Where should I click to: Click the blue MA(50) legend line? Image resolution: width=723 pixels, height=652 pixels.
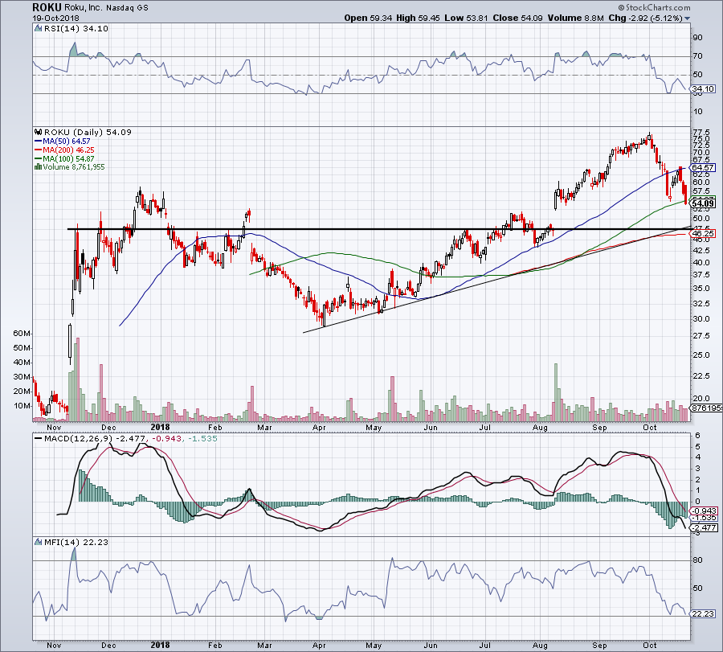point(39,141)
